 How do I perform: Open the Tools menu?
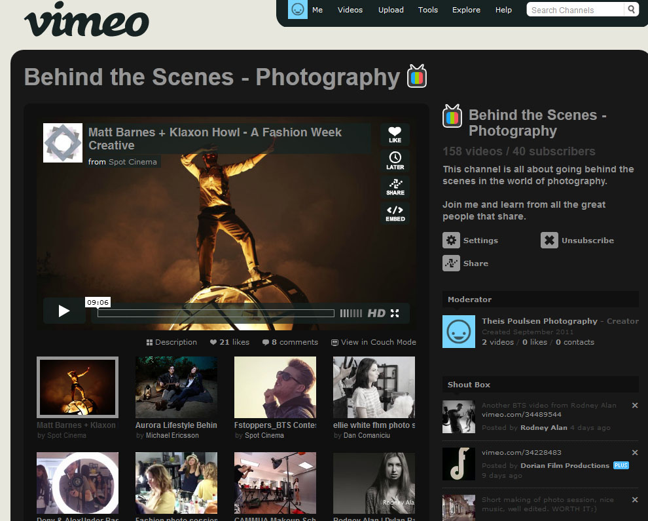(427, 10)
